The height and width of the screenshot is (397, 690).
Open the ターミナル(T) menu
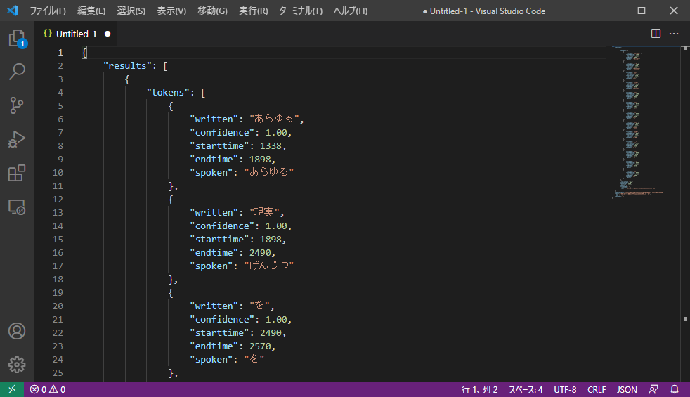point(301,11)
